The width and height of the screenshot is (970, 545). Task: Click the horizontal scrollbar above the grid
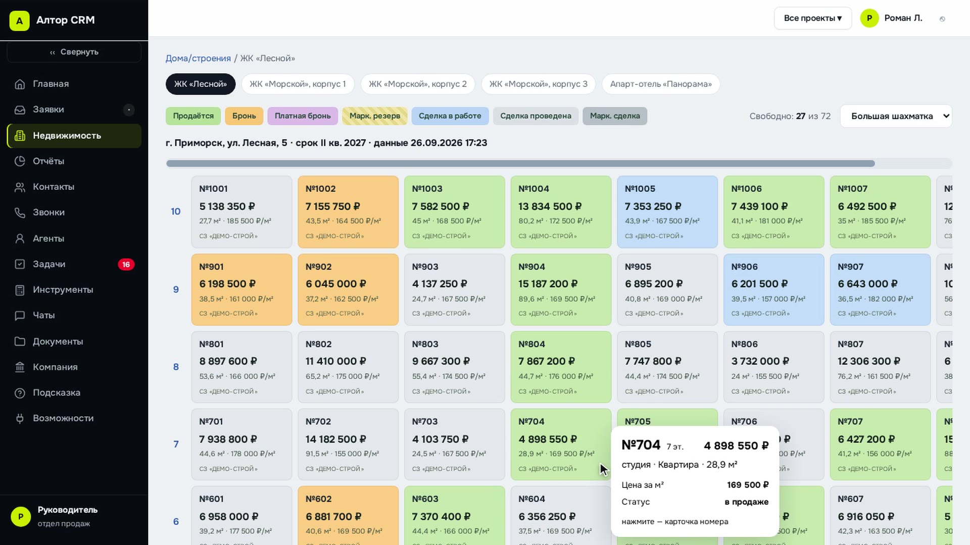coord(520,163)
